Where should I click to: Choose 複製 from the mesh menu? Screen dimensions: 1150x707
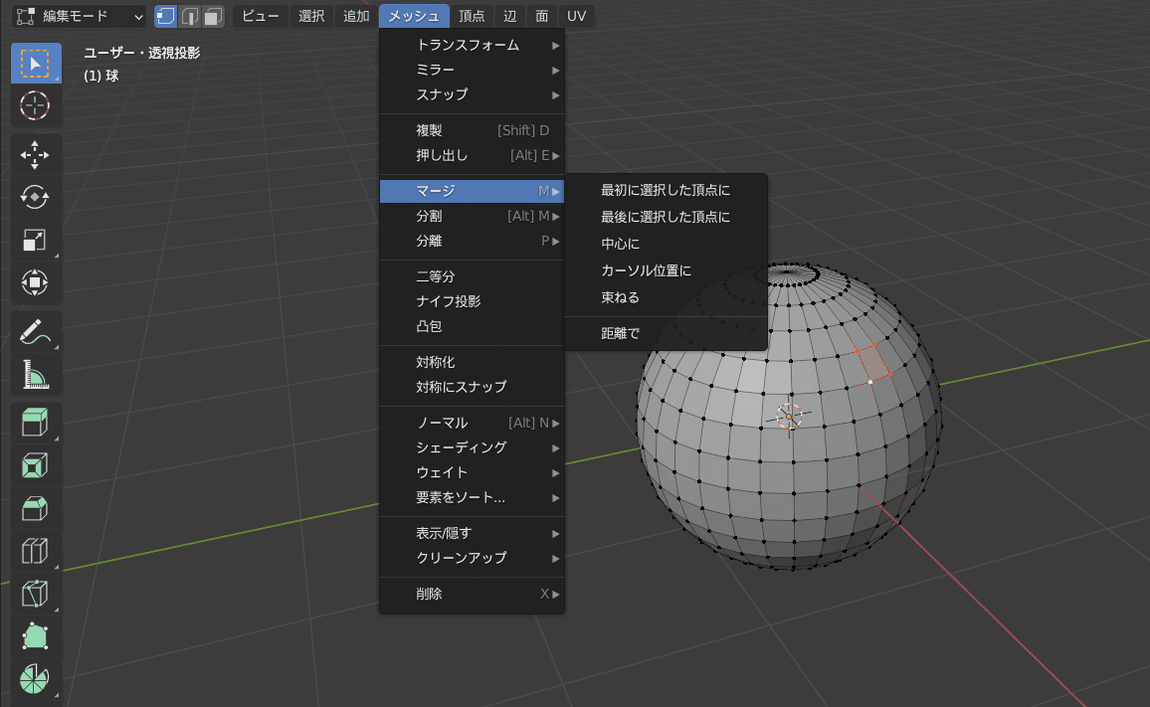coord(472,130)
